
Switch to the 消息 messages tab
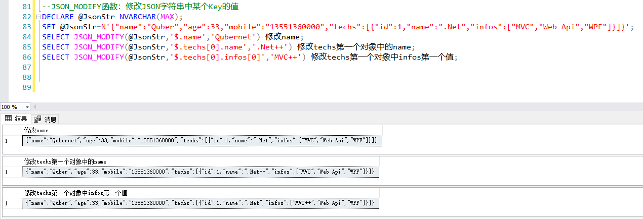point(46,120)
